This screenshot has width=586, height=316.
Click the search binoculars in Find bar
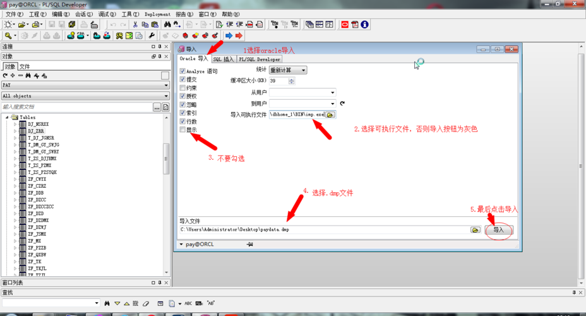point(107,303)
